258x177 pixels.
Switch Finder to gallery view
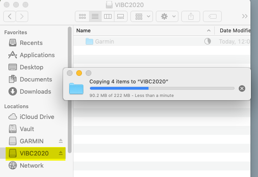(121, 16)
